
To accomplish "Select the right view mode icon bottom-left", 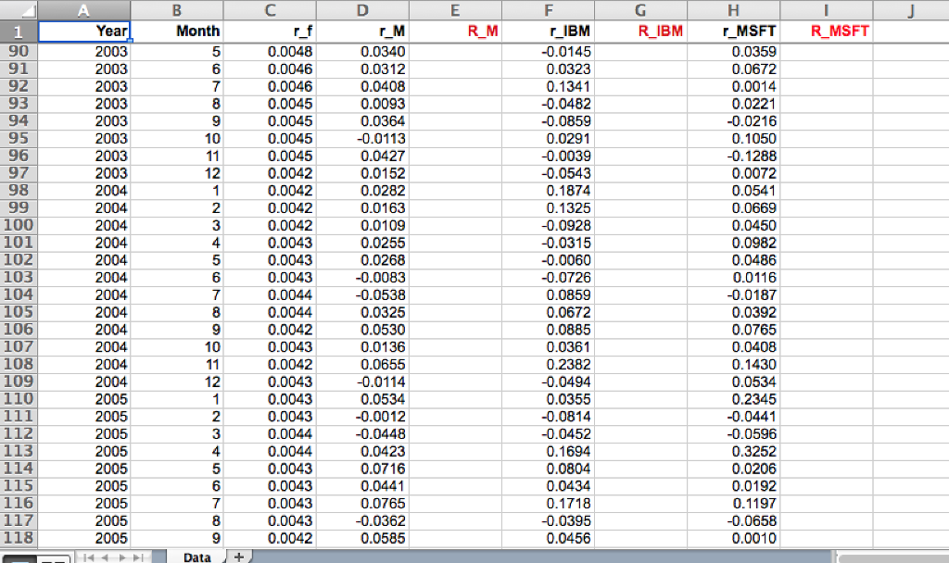I will point(53,557).
